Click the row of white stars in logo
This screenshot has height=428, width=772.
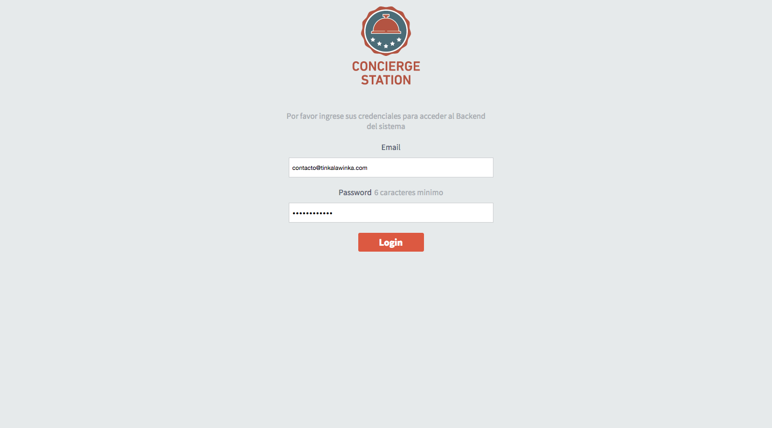pos(386,42)
